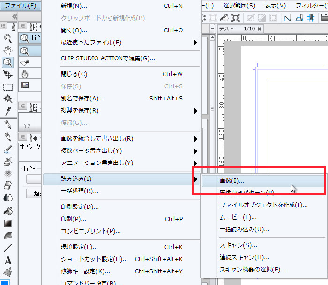Open the 選択範囲(S) menu
The width and height of the screenshot is (328, 285).
click(x=239, y=6)
